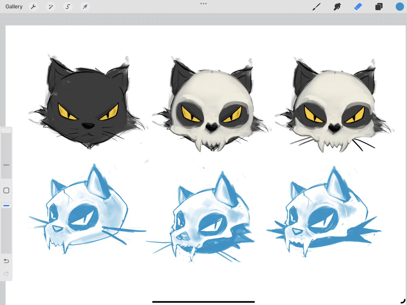Select the Paint brush tool
Viewport: 407px width, 305px height.
click(316, 6)
